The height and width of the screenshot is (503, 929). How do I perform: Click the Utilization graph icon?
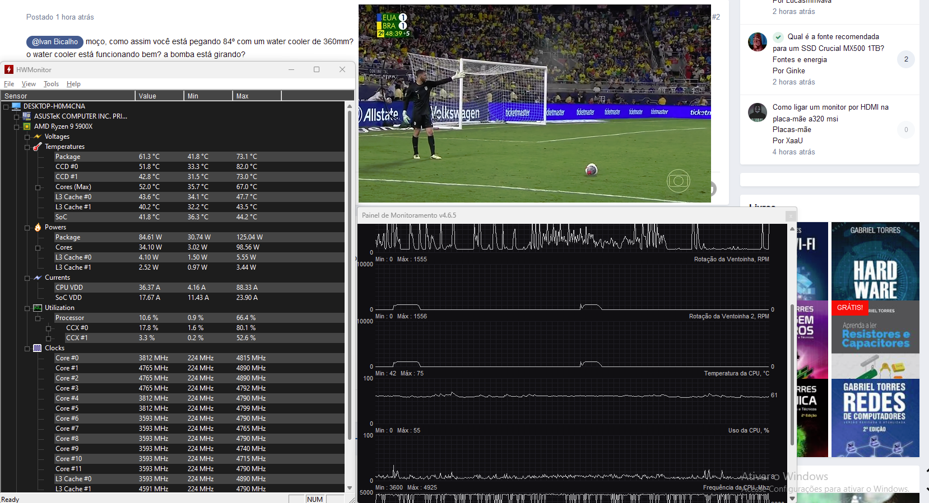coord(38,307)
